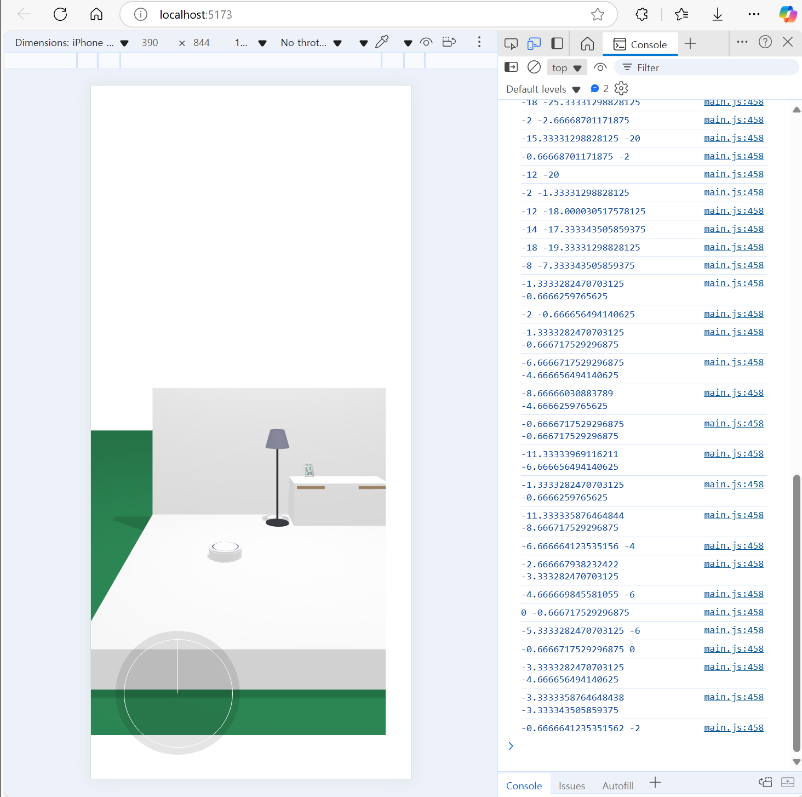Open browser settings and more menu
Viewport: 802px width, 797px height.
(x=754, y=14)
